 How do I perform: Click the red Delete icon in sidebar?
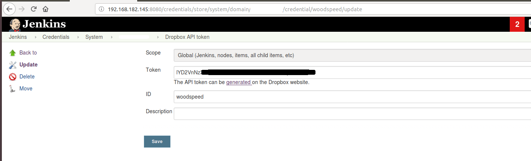pos(13,77)
